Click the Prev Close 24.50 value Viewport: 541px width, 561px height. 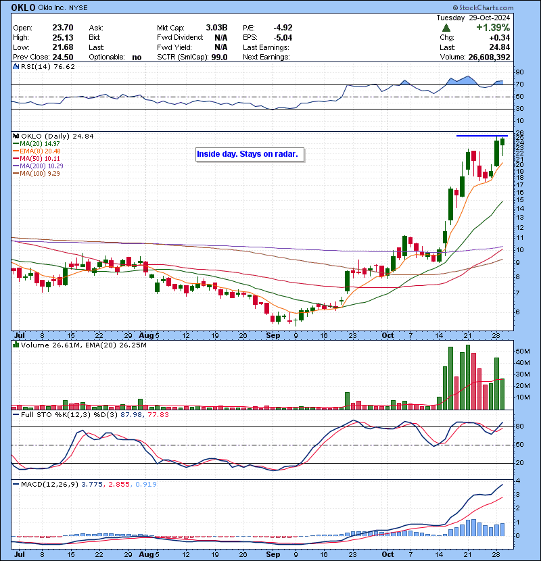tap(63, 57)
